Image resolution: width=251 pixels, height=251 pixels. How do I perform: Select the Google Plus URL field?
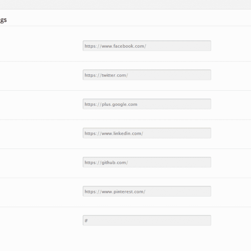click(x=147, y=104)
